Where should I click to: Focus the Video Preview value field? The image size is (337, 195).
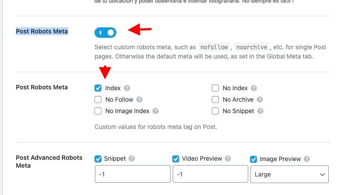[x=210, y=174]
